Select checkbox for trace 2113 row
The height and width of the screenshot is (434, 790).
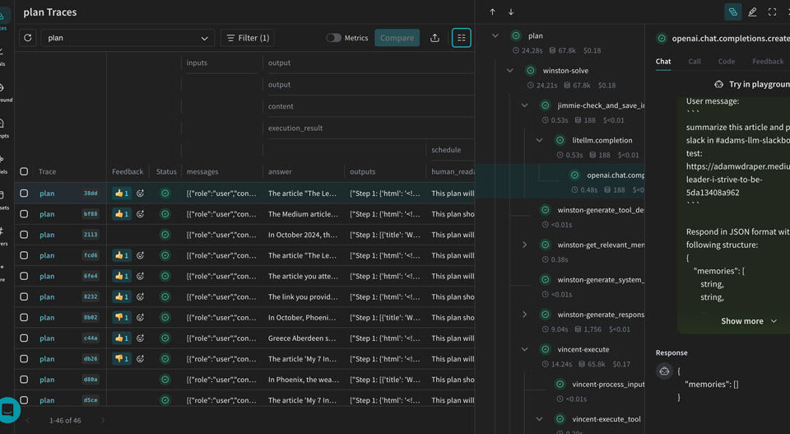(x=24, y=235)
